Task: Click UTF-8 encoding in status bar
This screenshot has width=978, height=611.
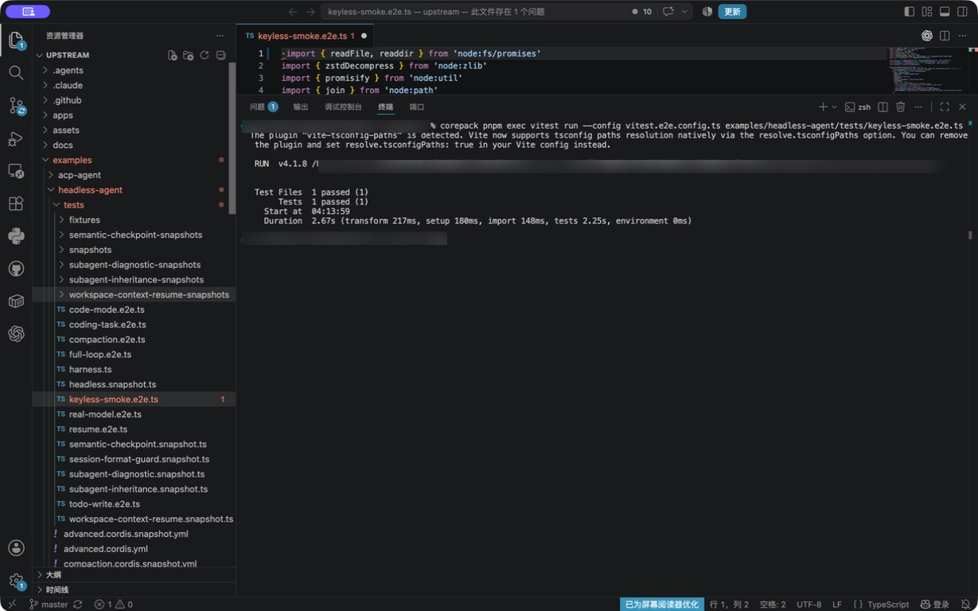Action: [x=809, y=605]
